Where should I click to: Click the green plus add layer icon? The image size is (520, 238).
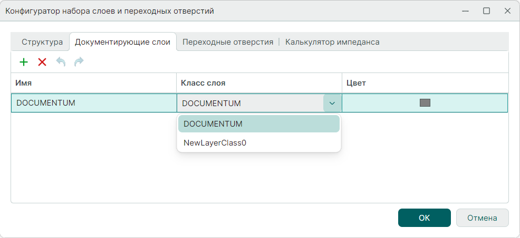point(24,62)
